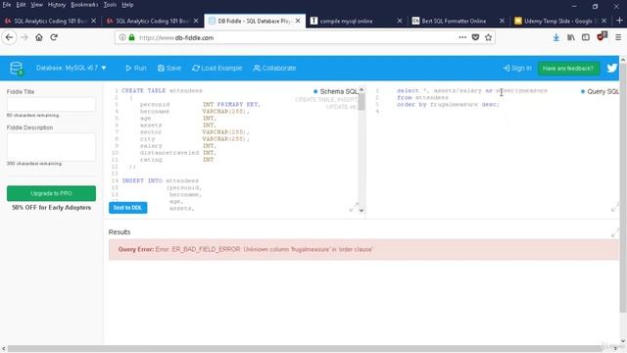This screenshot has height=353, width=627.
Task: Click the Fiddle Title input field
Action: click(51, 104)
